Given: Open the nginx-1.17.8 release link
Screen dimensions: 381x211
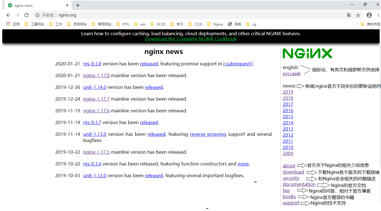Looking at the screenshot, I should pyautogui.click(x=96, y=75).
